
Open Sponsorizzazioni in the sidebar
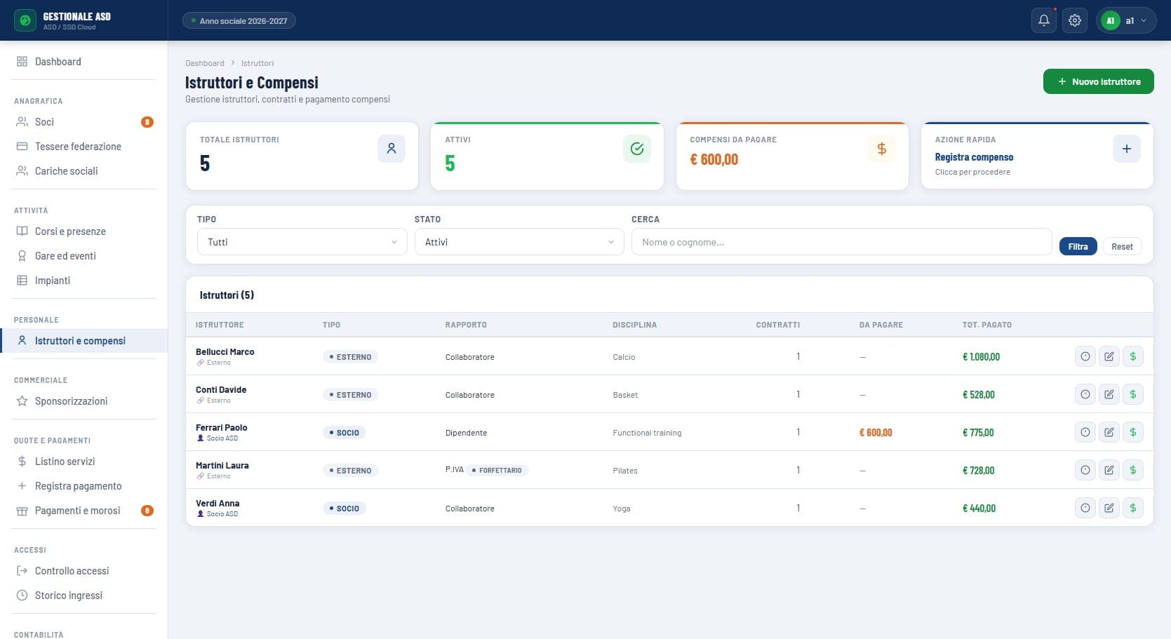tap(84, 401)
